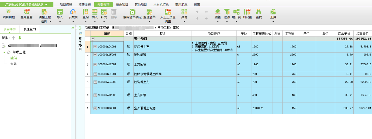Screen dimensions: 372x139
Task: Click the icon above 整个项目 vertical label
Action: pos(80,34)
